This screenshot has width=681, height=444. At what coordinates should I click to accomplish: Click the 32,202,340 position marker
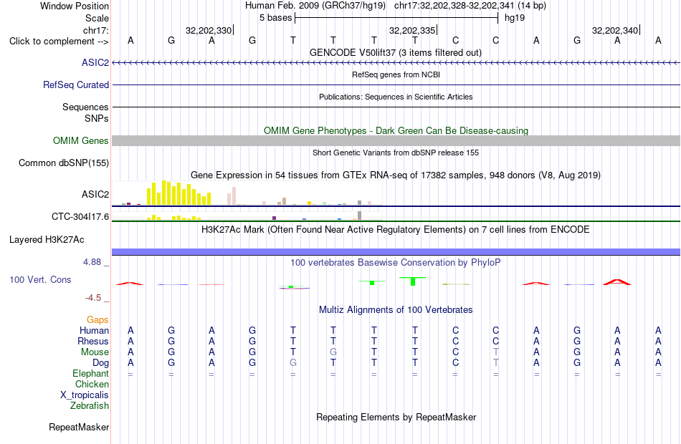coord(616,30)
